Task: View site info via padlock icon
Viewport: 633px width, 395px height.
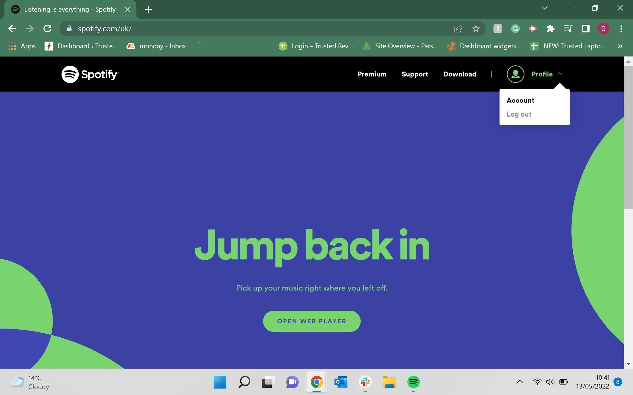Action: tap(69, 29)
